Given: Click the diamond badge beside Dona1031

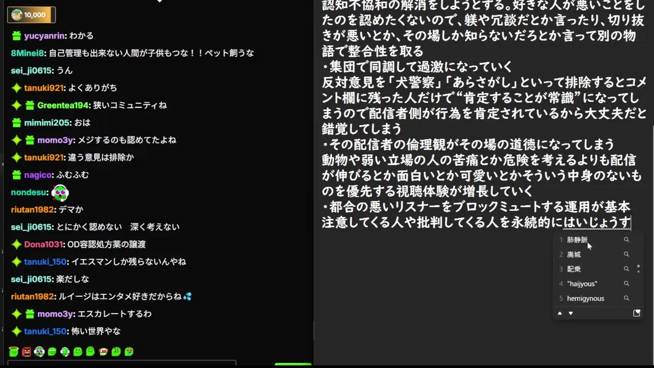Looking at the screenshot, I should 17,244.
